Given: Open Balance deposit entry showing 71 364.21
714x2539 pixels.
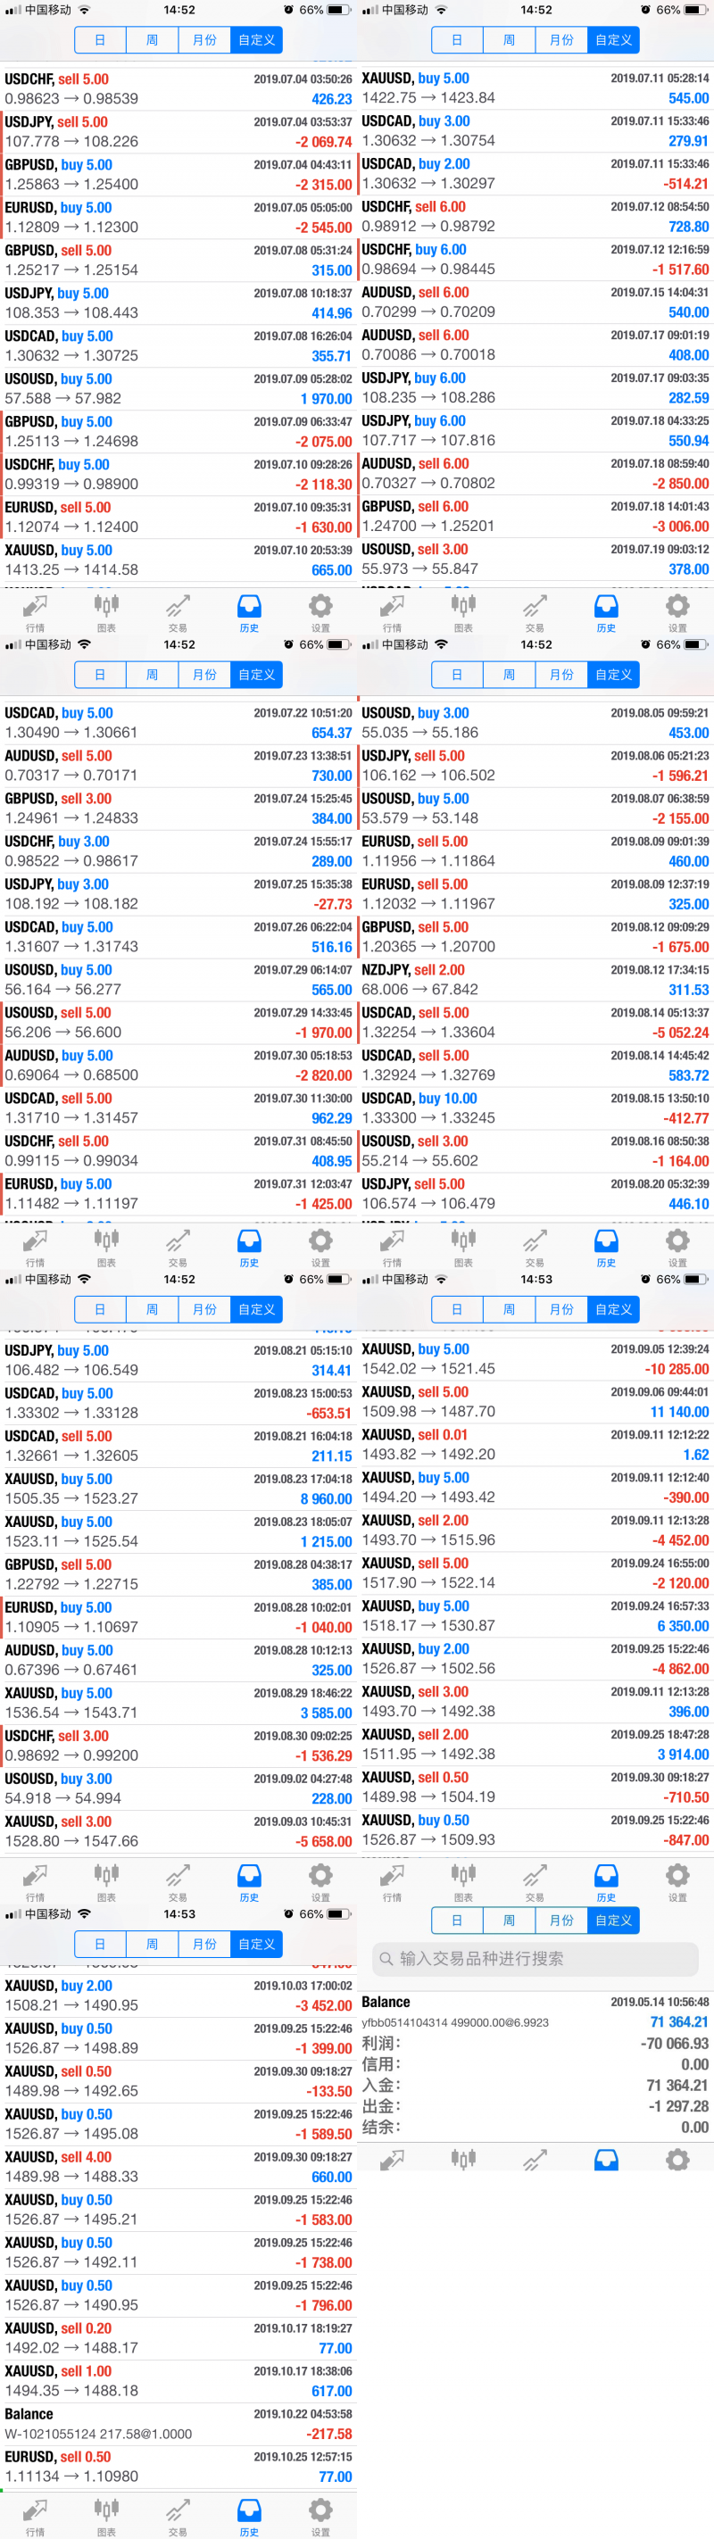Looking at the screenshot, I should pyautogui.click(x=535, y=2012).
